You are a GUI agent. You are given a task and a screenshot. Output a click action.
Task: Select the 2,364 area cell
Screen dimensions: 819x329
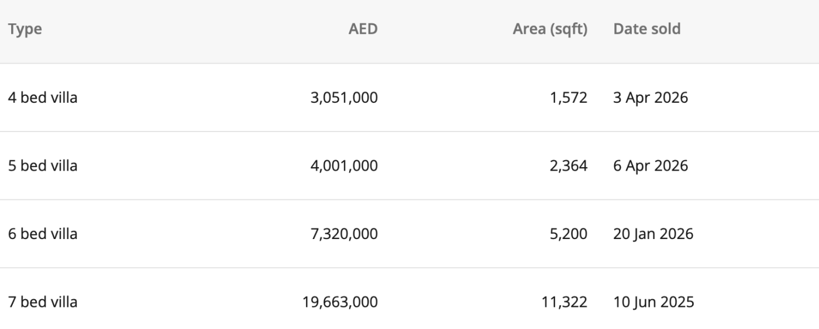(569, 166)
